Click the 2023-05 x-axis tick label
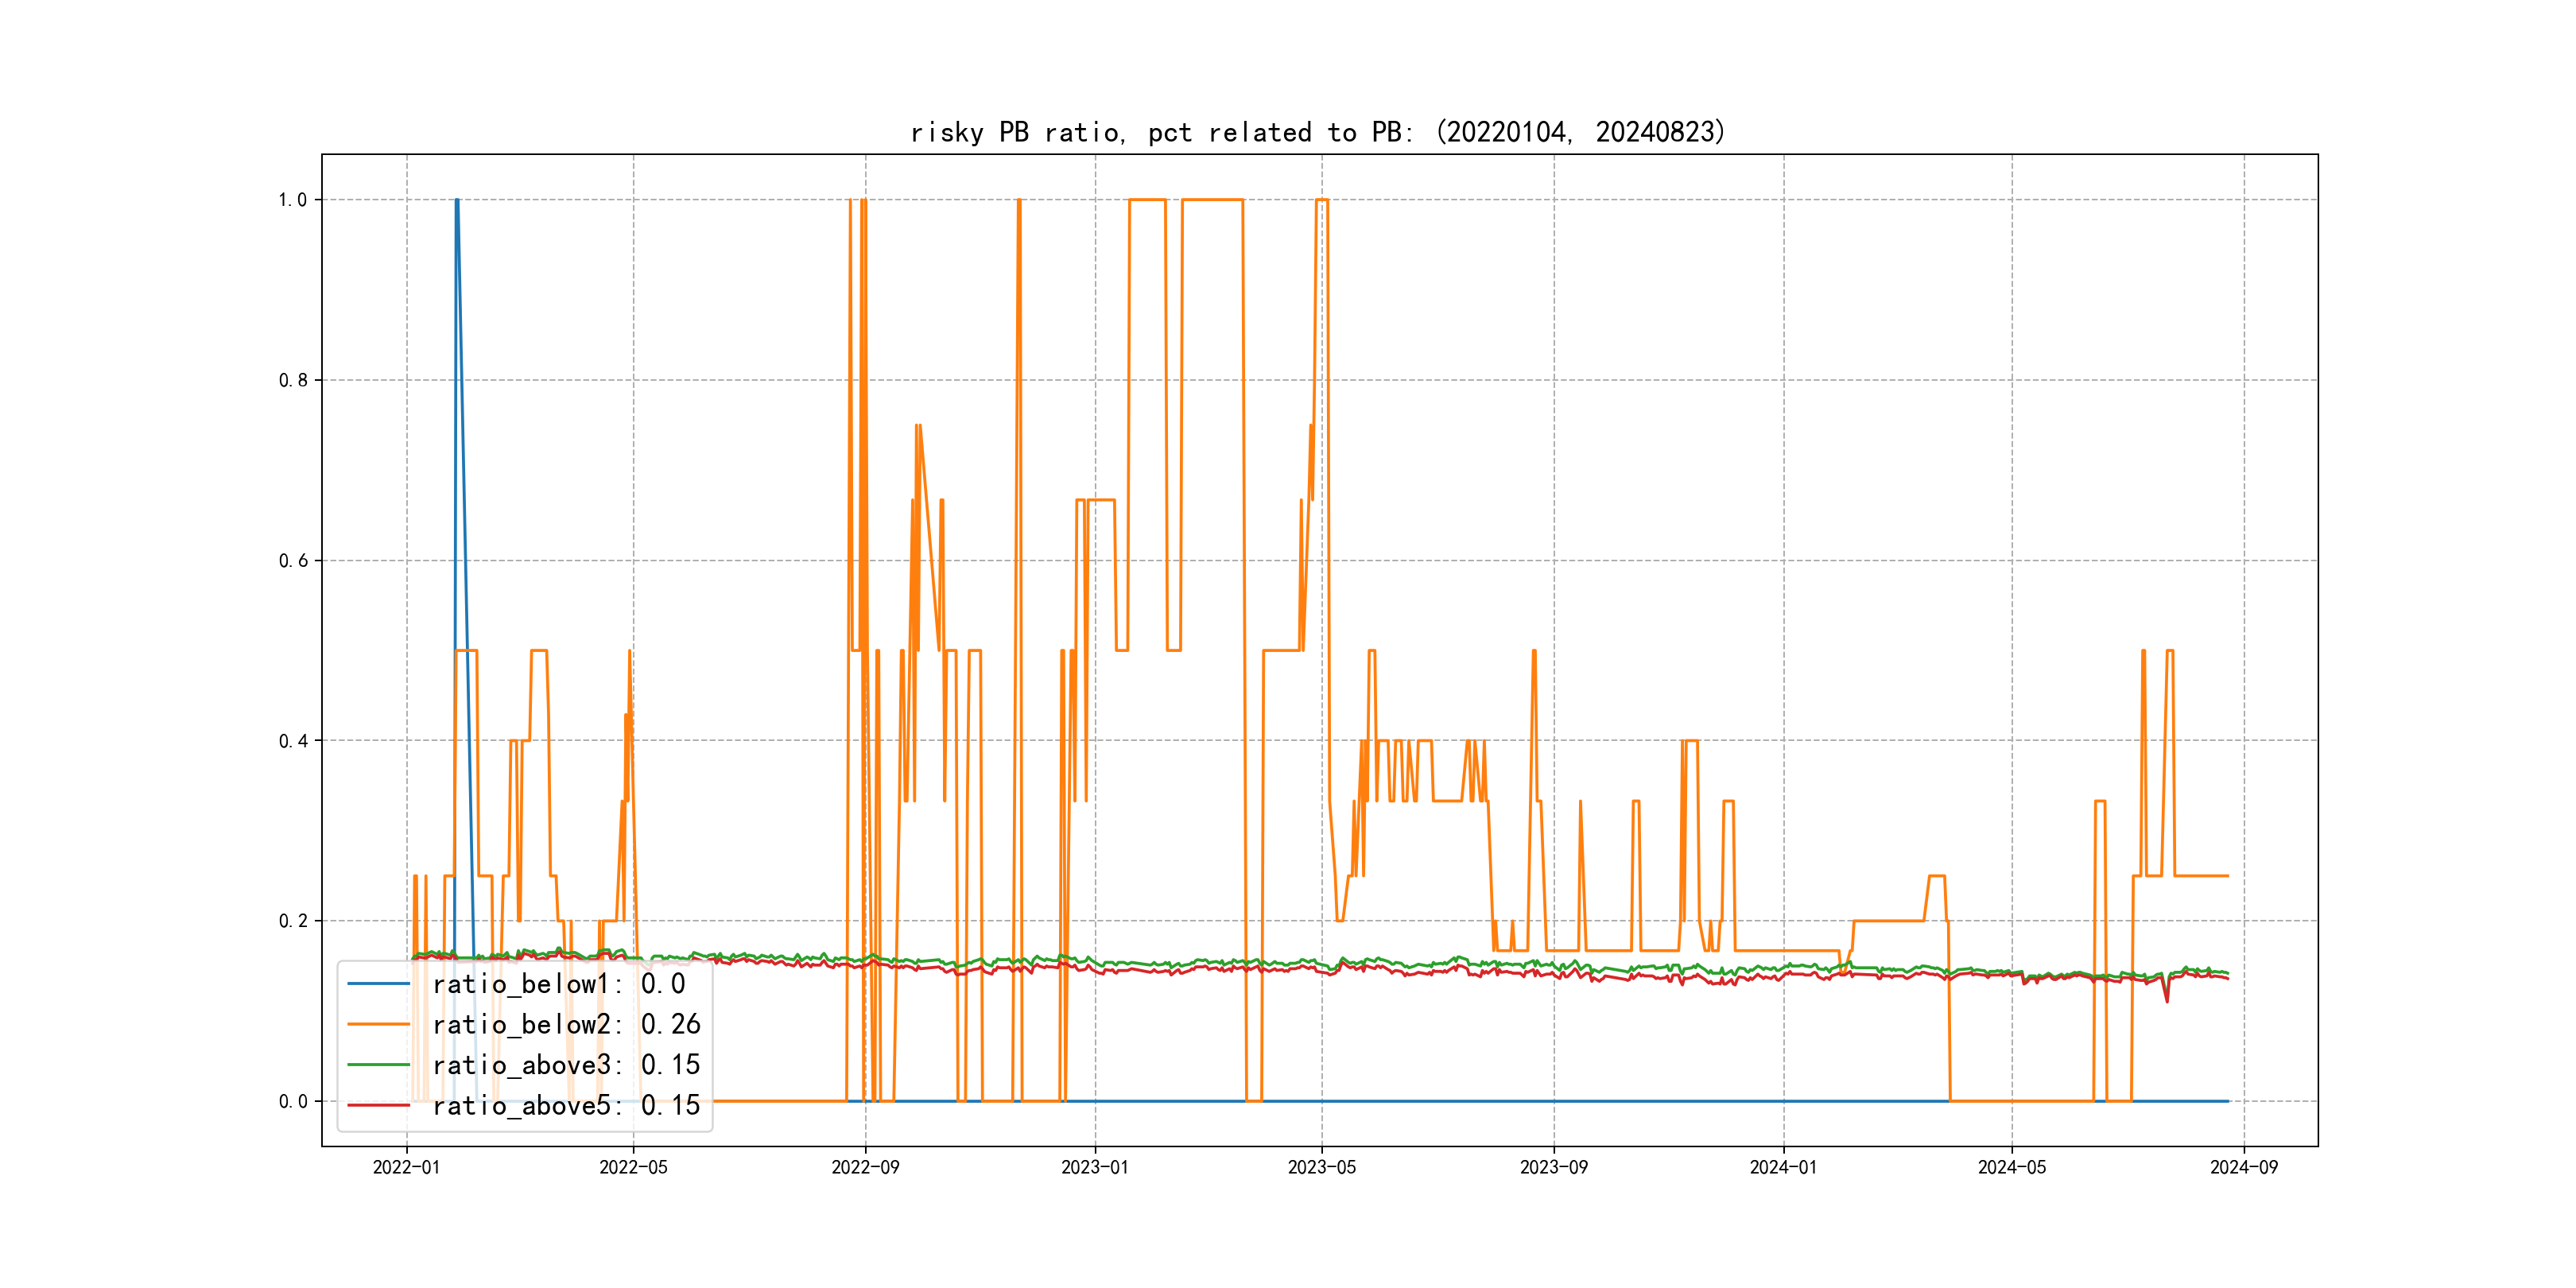The image size is (2576, 1288). pos(1321,1167)
